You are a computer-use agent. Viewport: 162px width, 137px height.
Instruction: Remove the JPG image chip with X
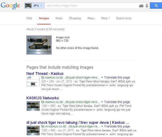[41, 5]
